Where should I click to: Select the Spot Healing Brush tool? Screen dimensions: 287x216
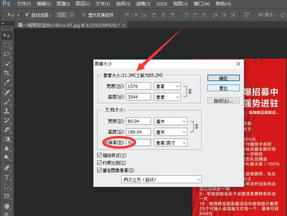(7, 92)
